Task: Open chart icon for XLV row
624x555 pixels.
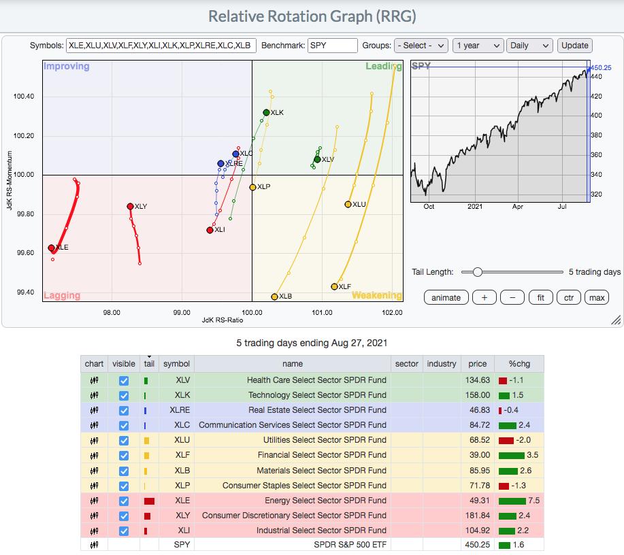Action: tap(94, 380)
